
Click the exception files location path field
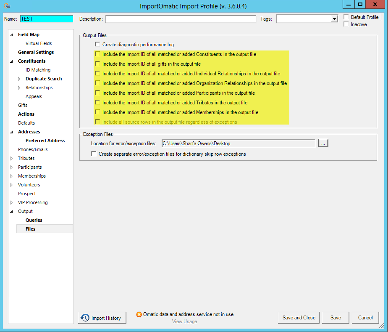coord(239,143)
